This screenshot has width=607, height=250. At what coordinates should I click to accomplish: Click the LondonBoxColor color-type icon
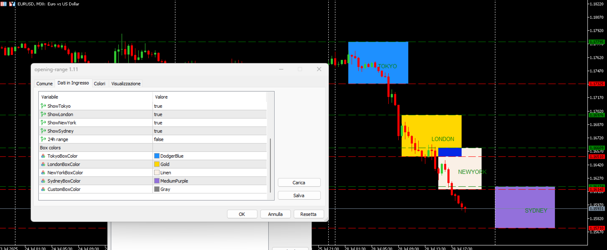point(43,164)
